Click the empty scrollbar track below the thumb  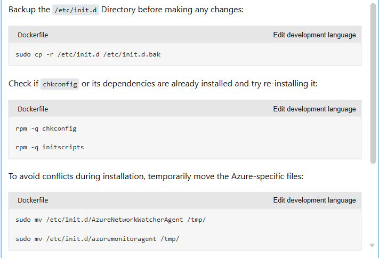tap(373, 203)
